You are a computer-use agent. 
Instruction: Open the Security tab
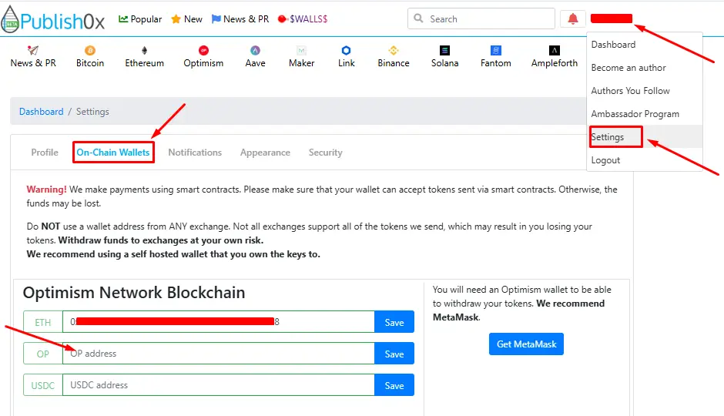326,153
